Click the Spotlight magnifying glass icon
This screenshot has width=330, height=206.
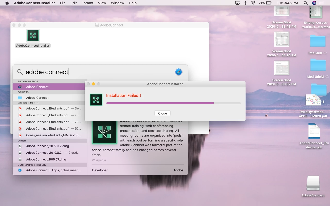pos(20,72)
